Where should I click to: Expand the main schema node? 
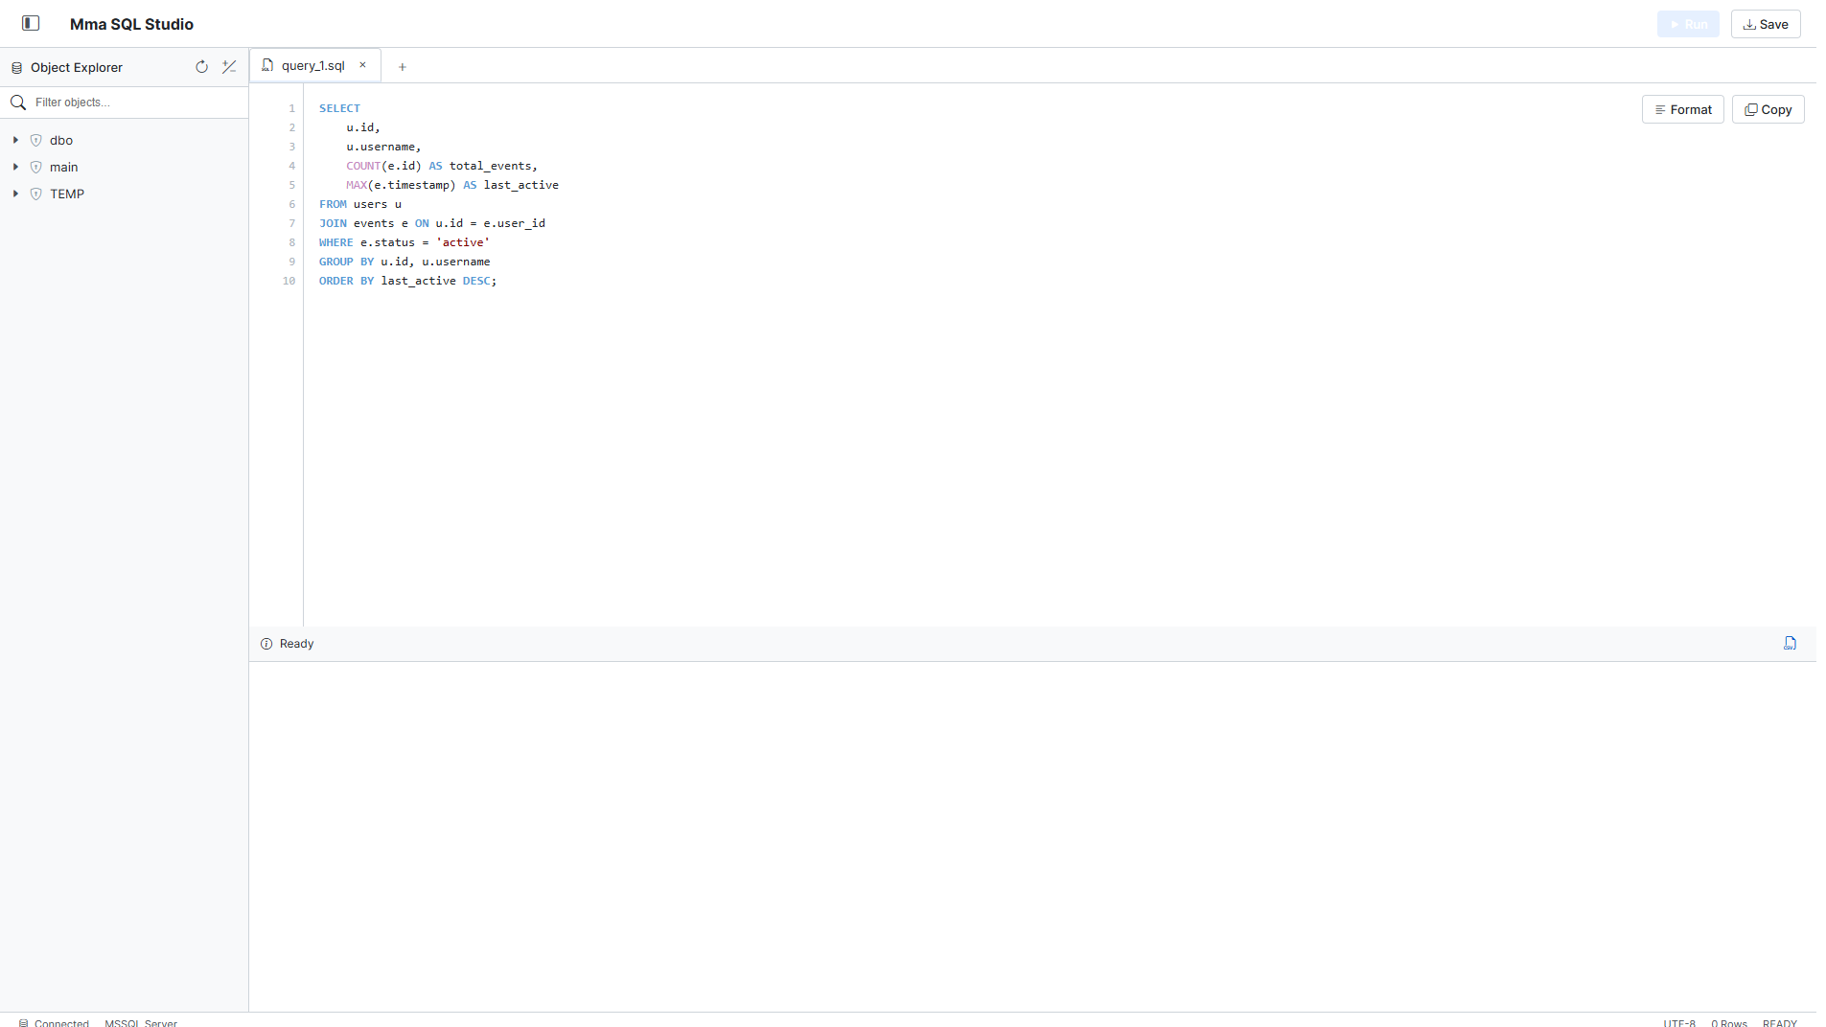(x=15, y=167)
